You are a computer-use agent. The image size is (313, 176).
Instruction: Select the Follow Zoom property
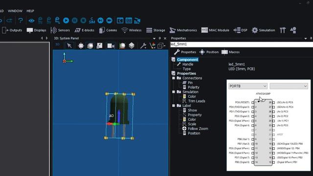198,129
